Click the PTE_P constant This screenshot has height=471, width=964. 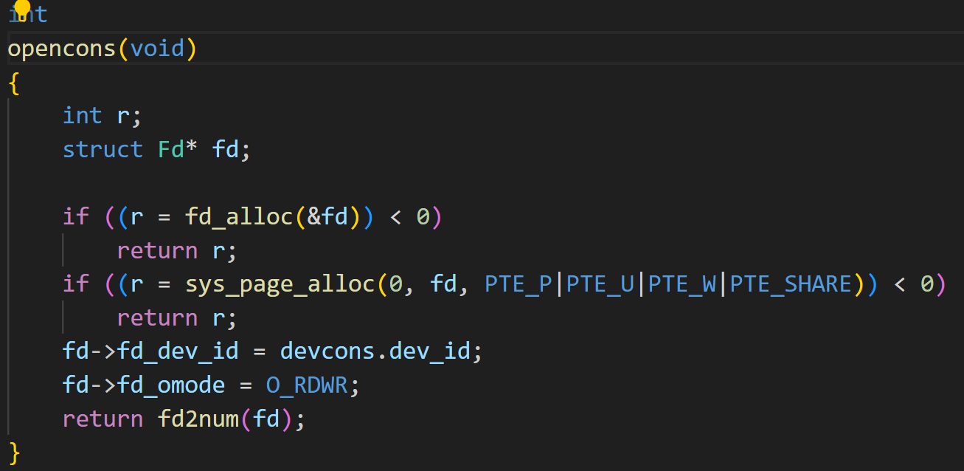[x=519, y=283]
